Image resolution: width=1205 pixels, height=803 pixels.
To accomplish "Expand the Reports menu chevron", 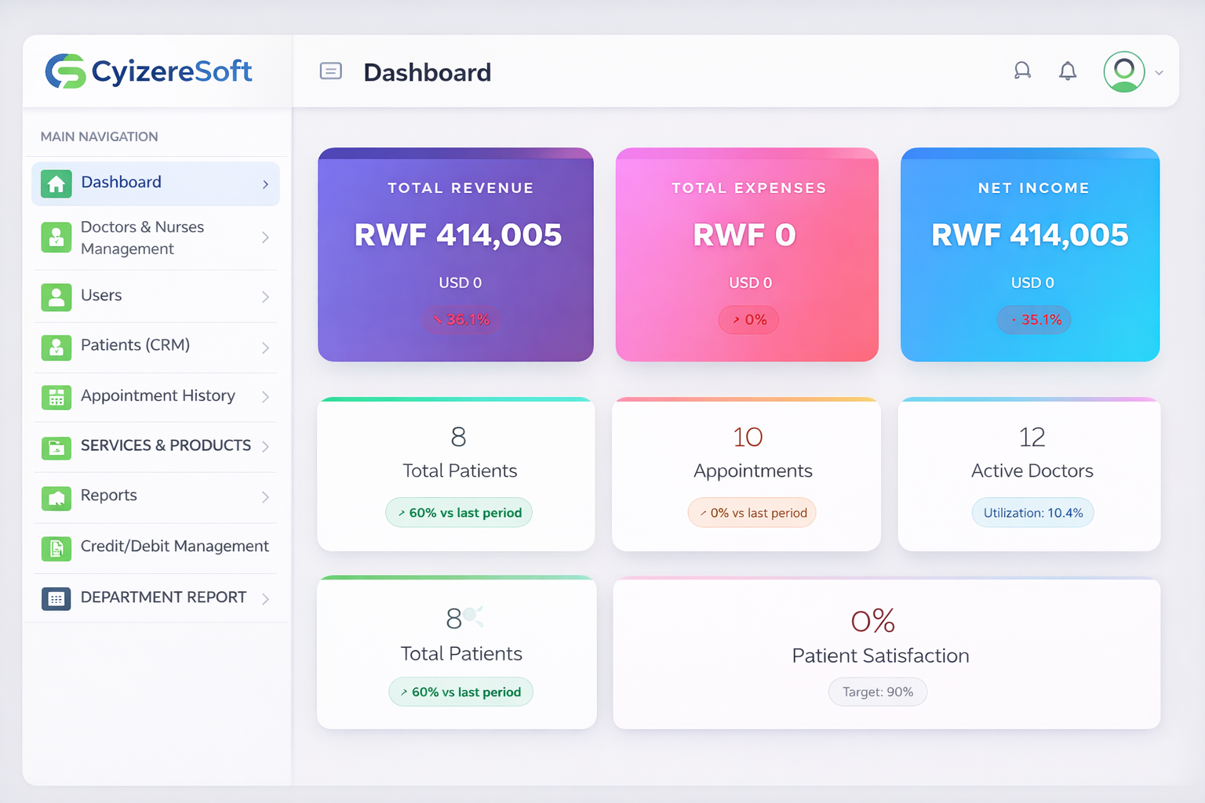I will [x=266, y=497].
